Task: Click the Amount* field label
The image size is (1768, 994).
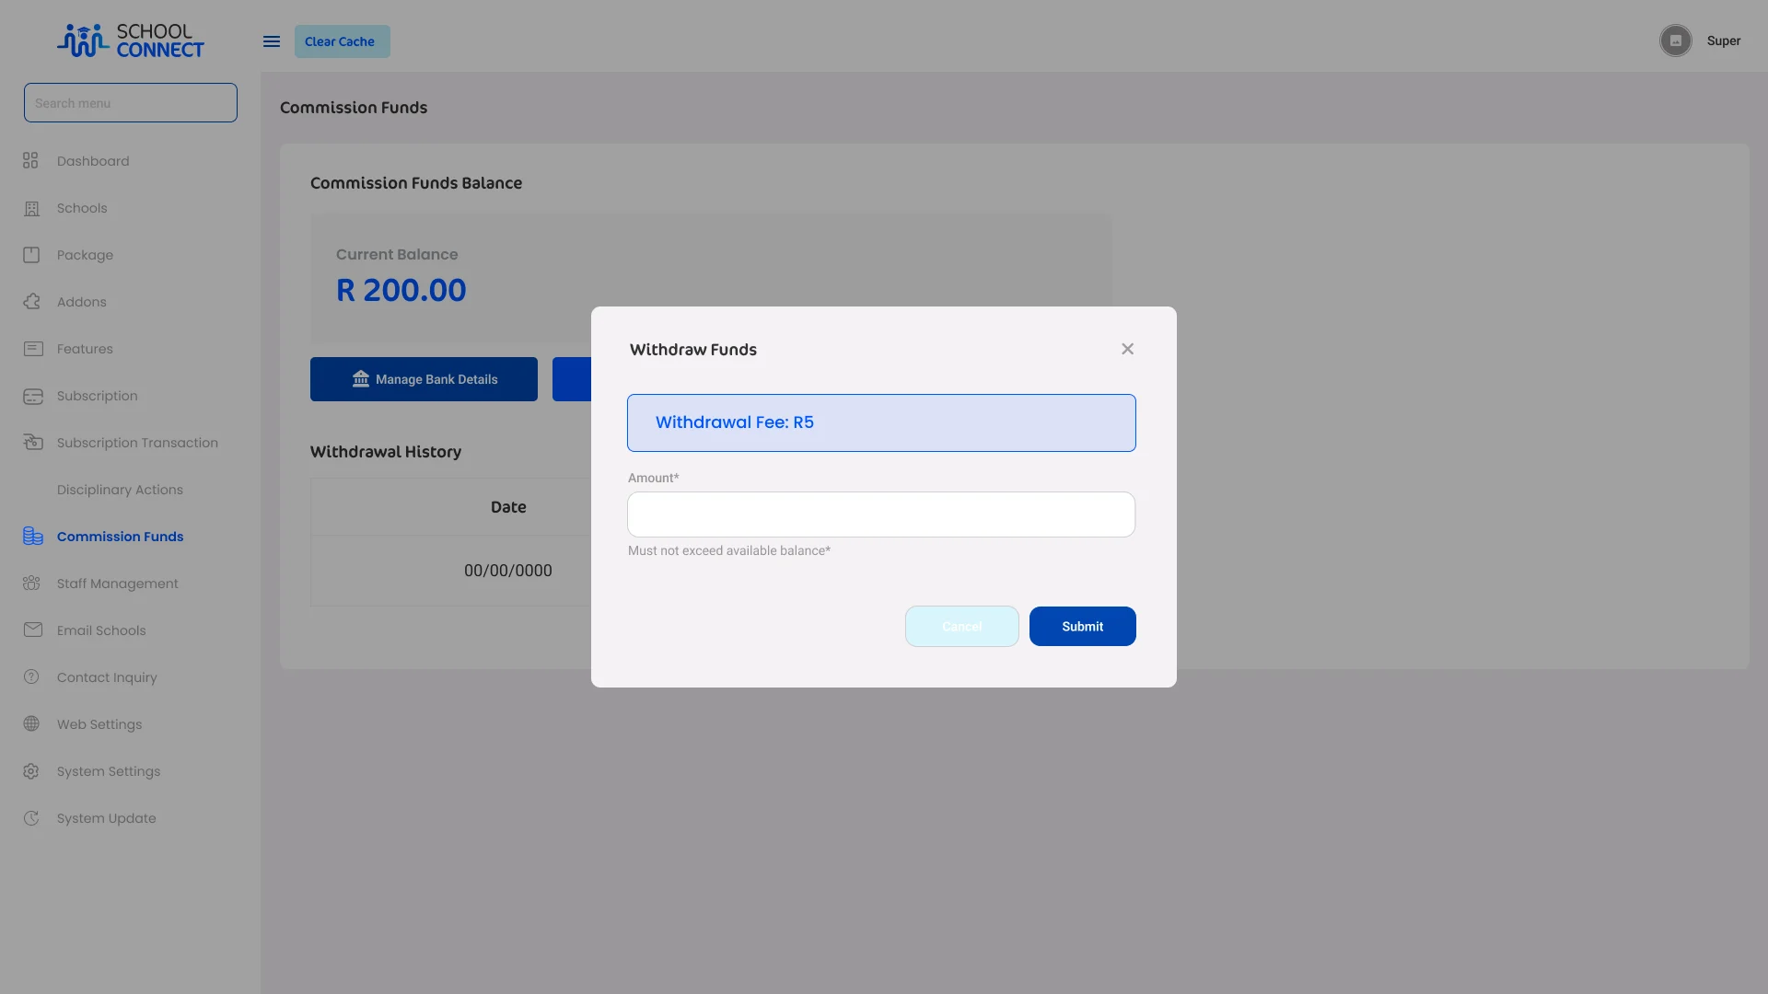Action: (x=654, y=478)
